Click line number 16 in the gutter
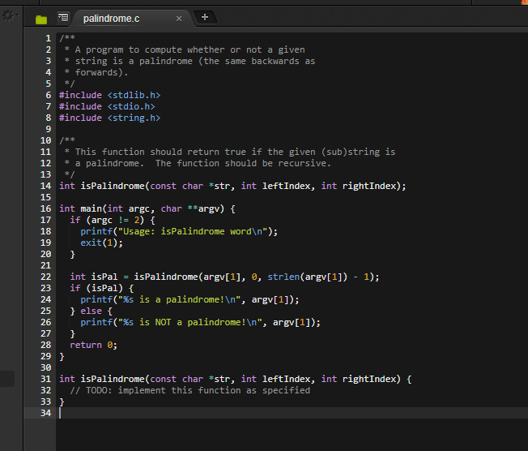528x451 pixels. (46, 208)
